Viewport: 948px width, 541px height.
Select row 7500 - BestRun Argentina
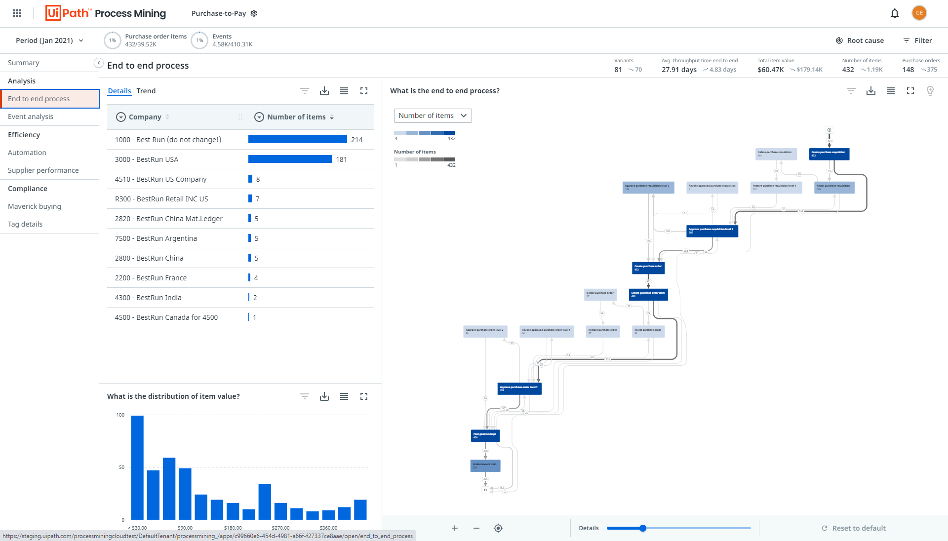click(x=240, y=238)
